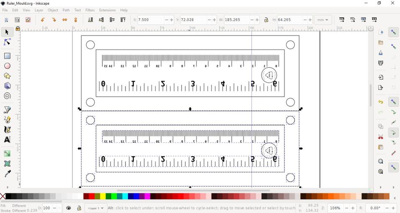Click the Deselect icon
The width and height of the screenshot is (400, 213).
tap(28, 20)
